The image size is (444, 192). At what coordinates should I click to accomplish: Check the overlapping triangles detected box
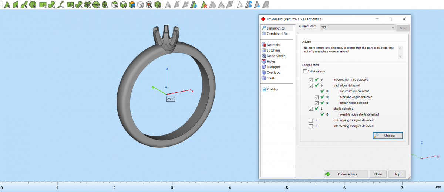pyautogui.click(x=311, y=120)
